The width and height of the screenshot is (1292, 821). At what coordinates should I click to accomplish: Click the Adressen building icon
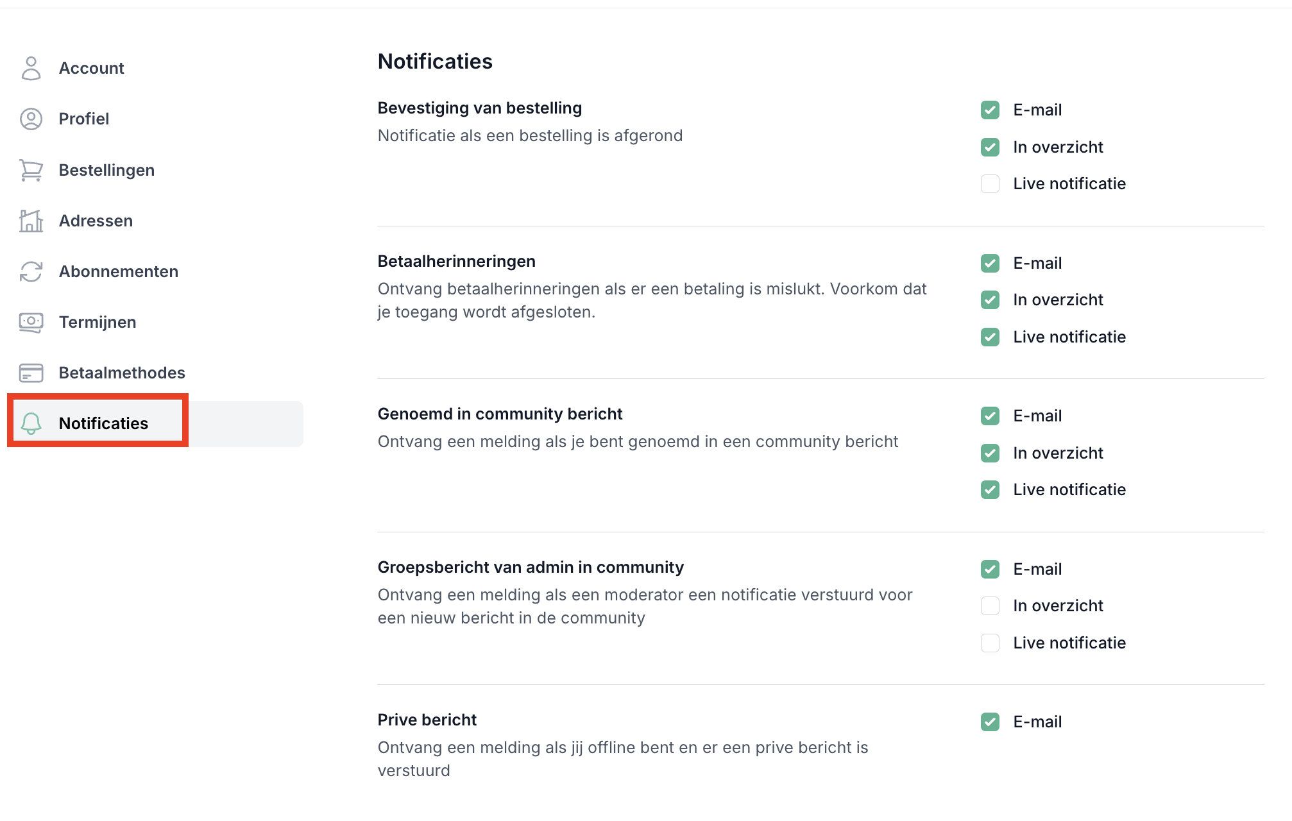coord(31,221)
